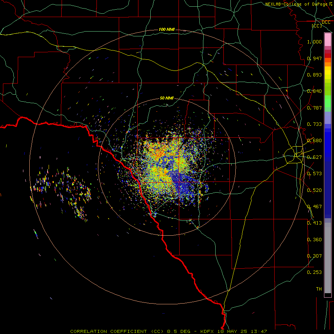
Task: Click the "KDFX" station ID in caption
Action: (x=208, y=331)
